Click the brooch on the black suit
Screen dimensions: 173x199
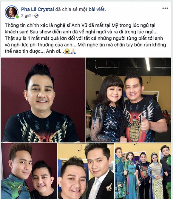tap(109, 187)
